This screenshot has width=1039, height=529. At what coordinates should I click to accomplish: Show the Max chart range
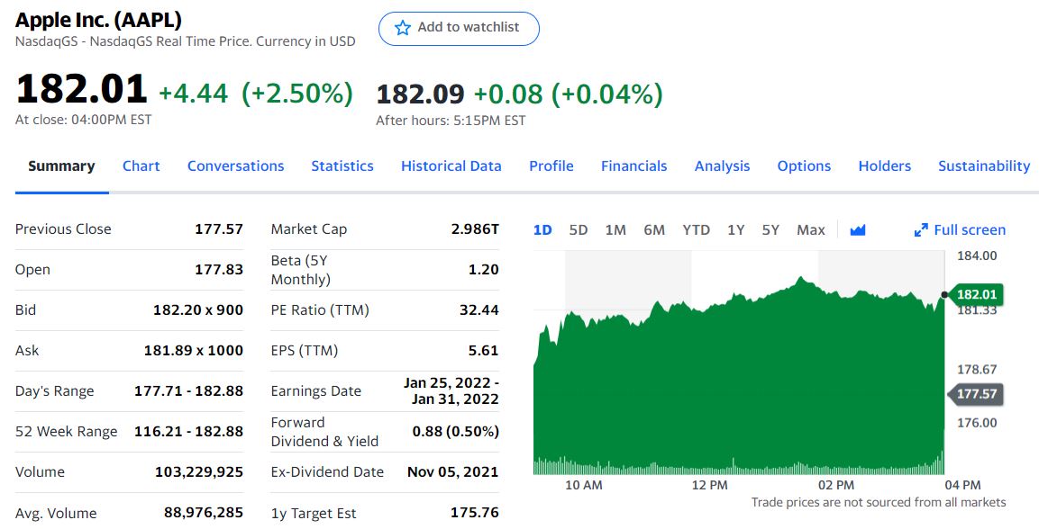(811, 229)
